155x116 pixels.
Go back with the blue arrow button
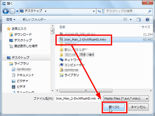6,11
